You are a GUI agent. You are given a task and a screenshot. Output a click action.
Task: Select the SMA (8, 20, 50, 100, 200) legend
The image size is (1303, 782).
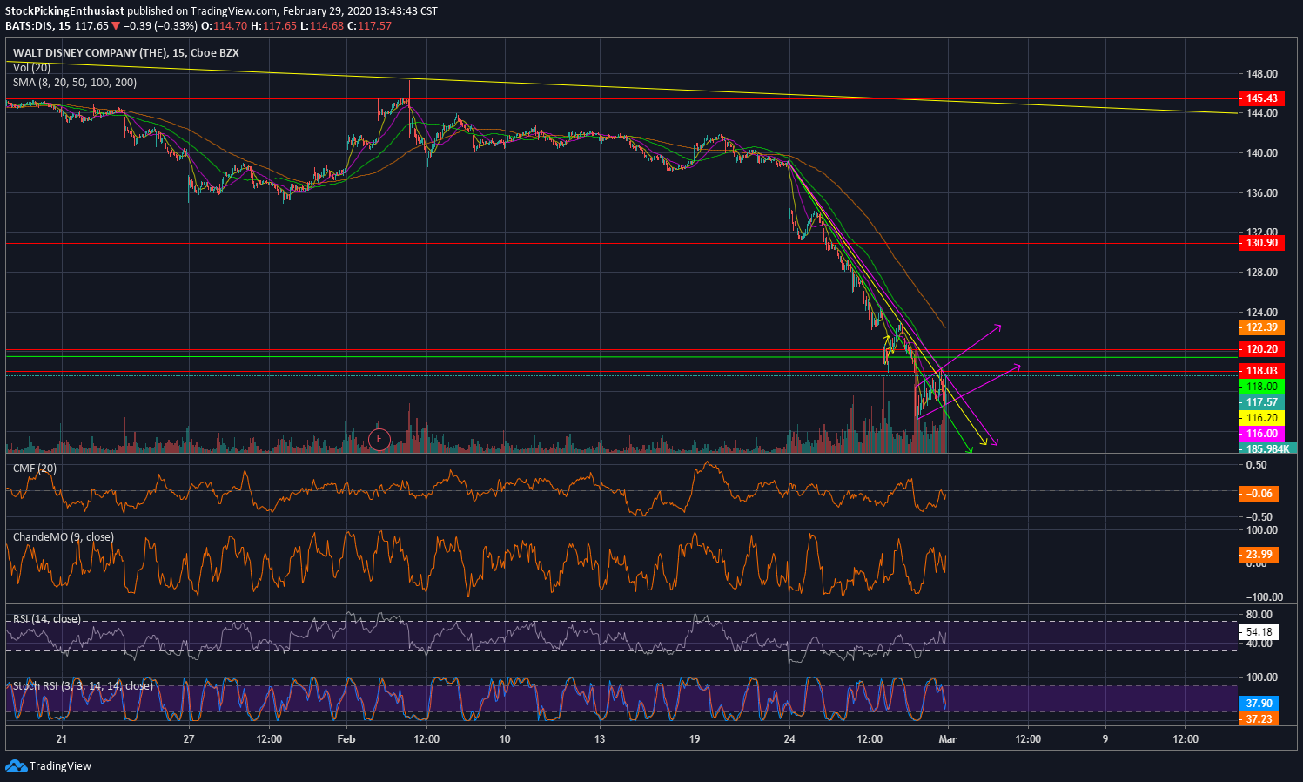coord(75,83)
